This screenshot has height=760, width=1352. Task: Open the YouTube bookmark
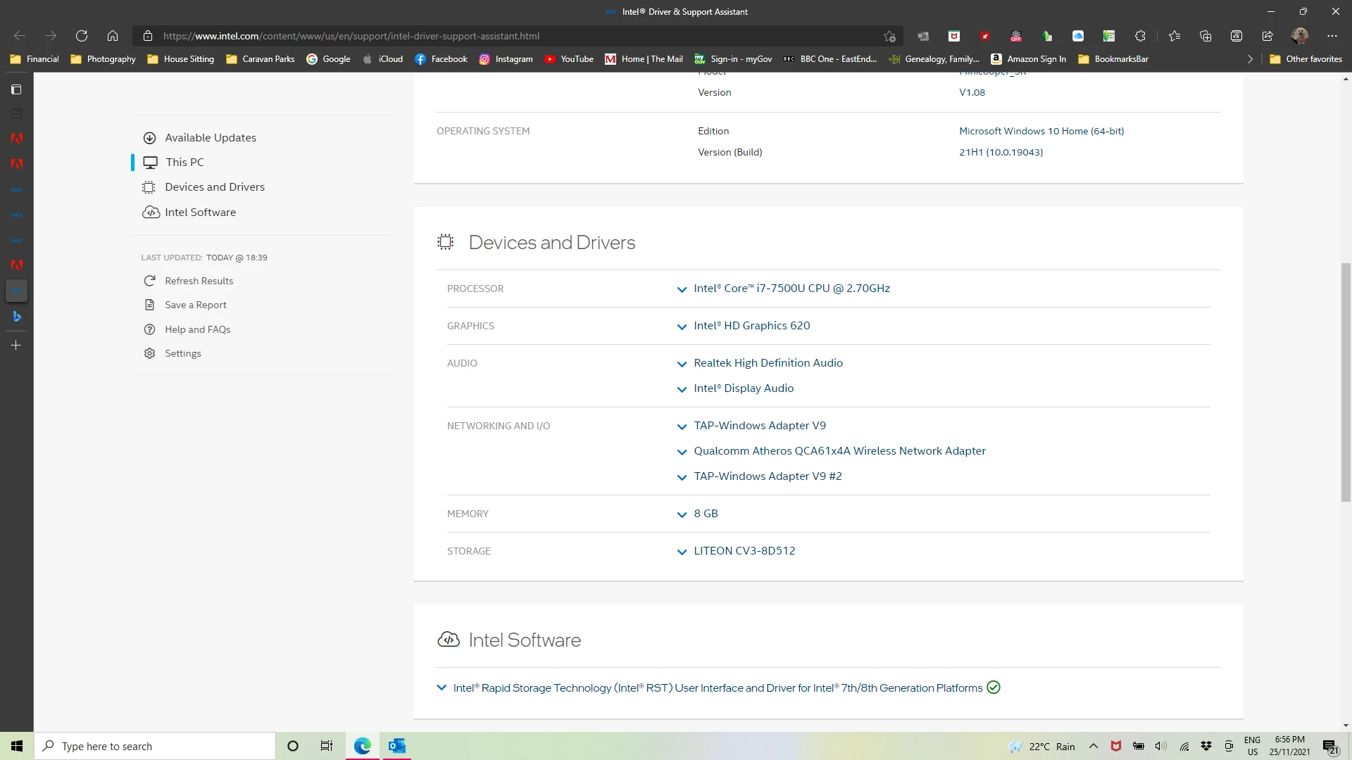coord(569,59)
